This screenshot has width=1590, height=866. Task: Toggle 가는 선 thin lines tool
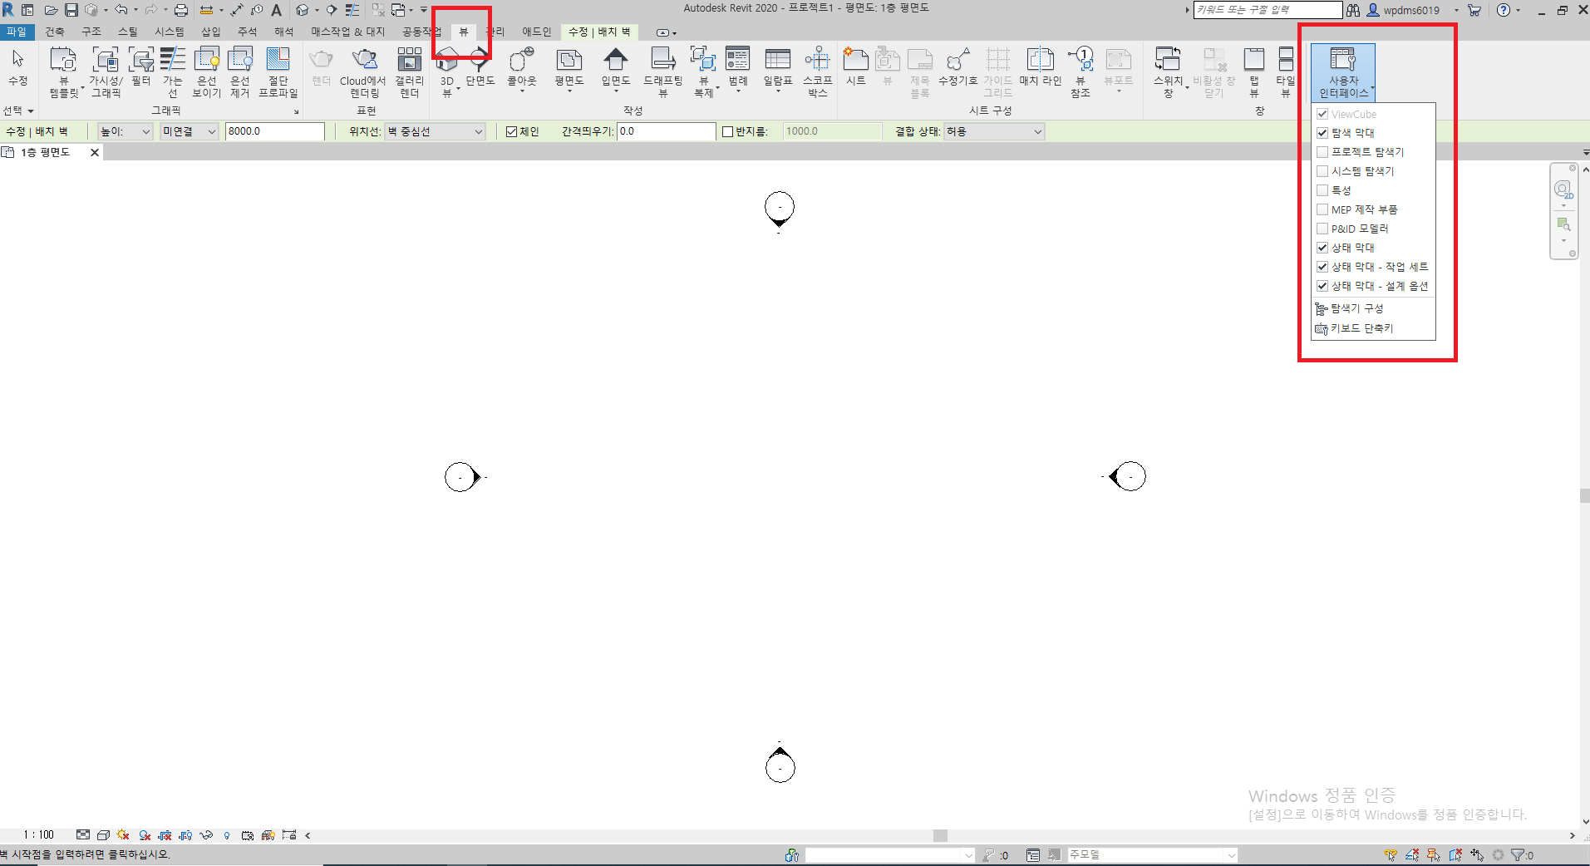coord(172,73)
